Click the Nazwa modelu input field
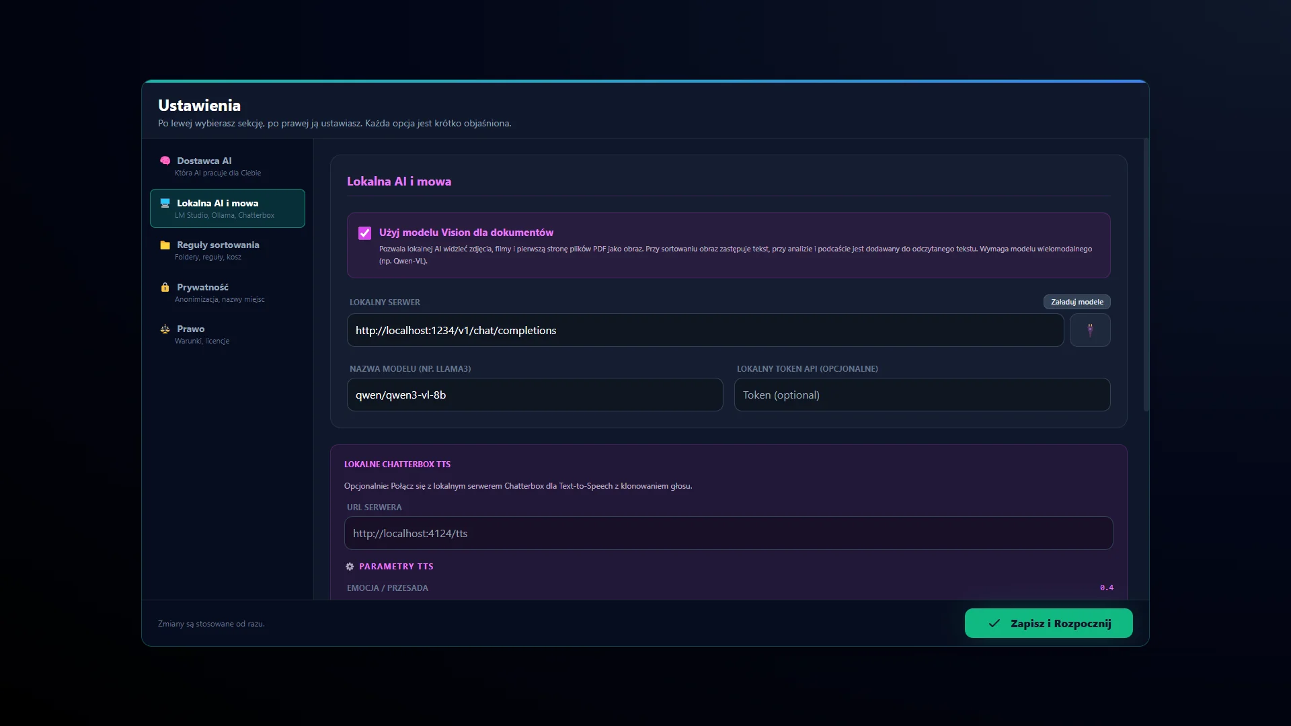The image size is (1291, 726). pos(535,395)
